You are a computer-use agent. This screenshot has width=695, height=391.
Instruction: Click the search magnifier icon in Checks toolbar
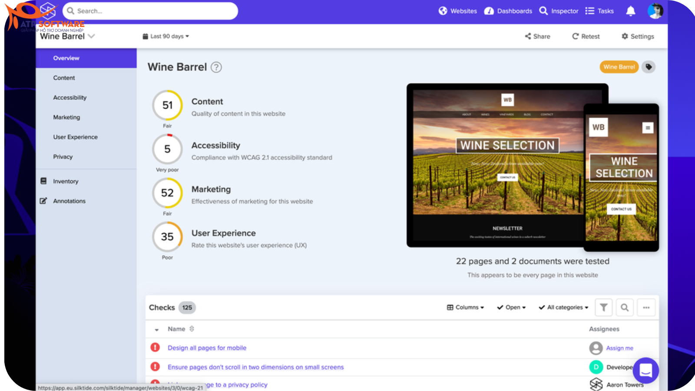(625, 308)
